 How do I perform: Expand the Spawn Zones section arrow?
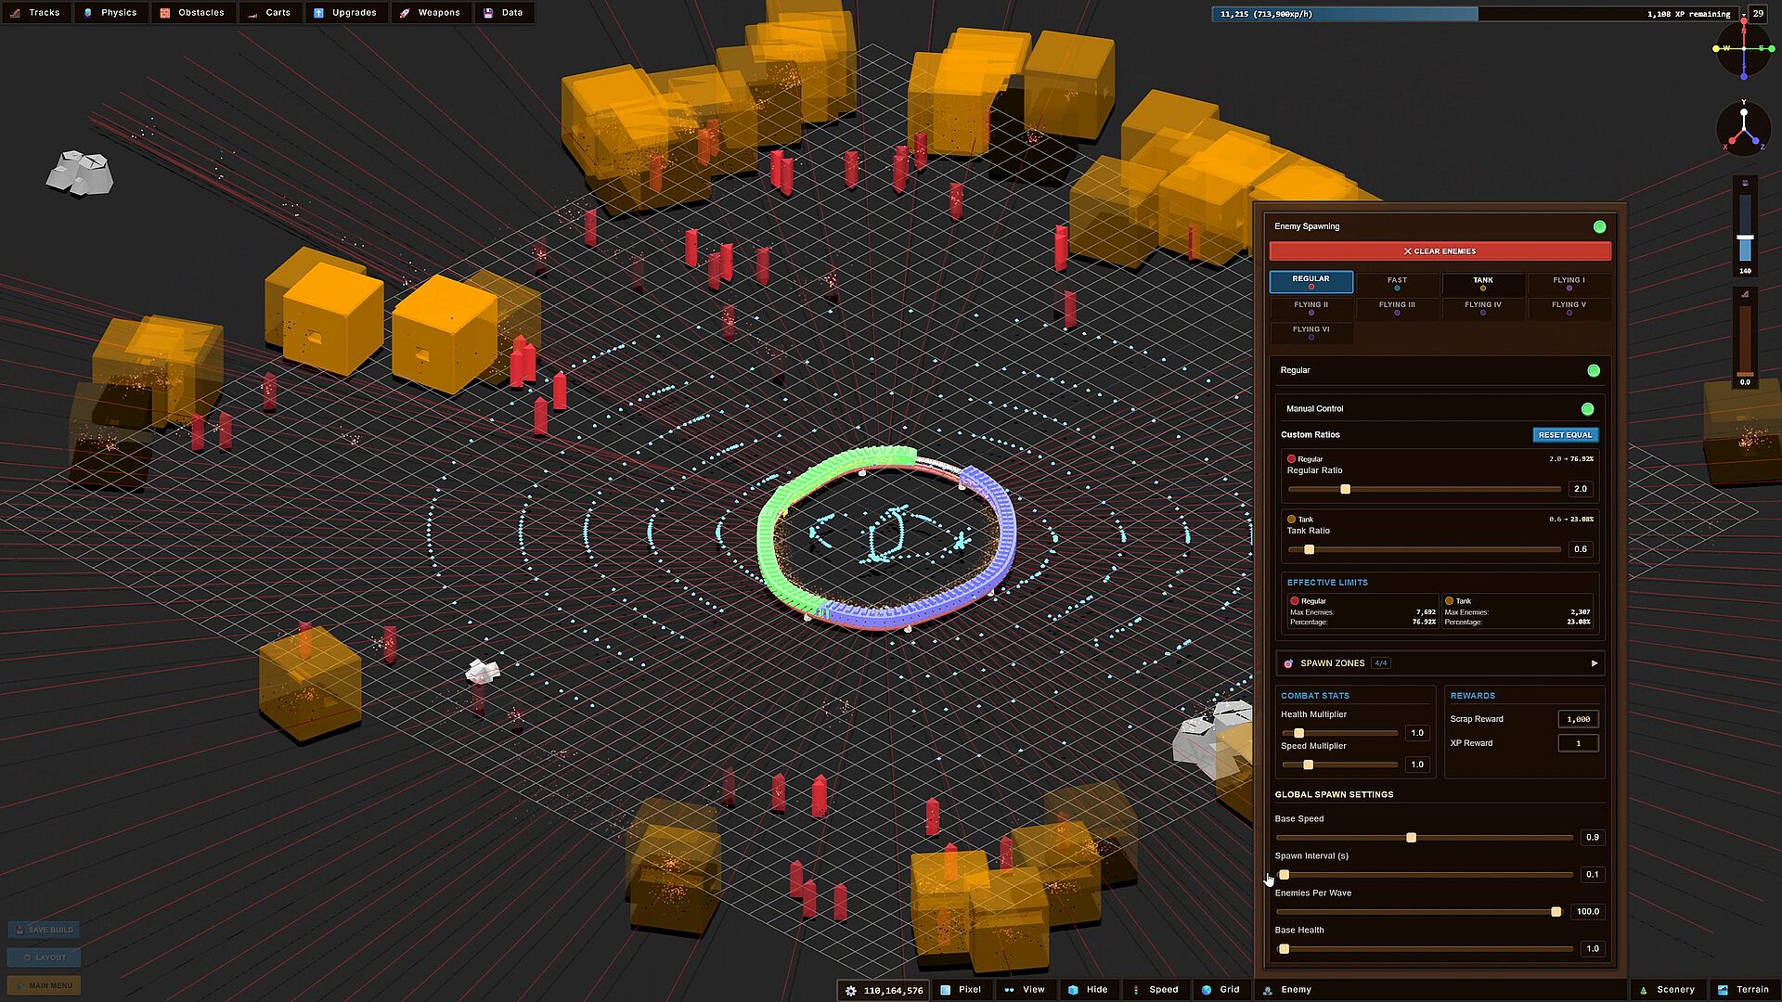1595,663
